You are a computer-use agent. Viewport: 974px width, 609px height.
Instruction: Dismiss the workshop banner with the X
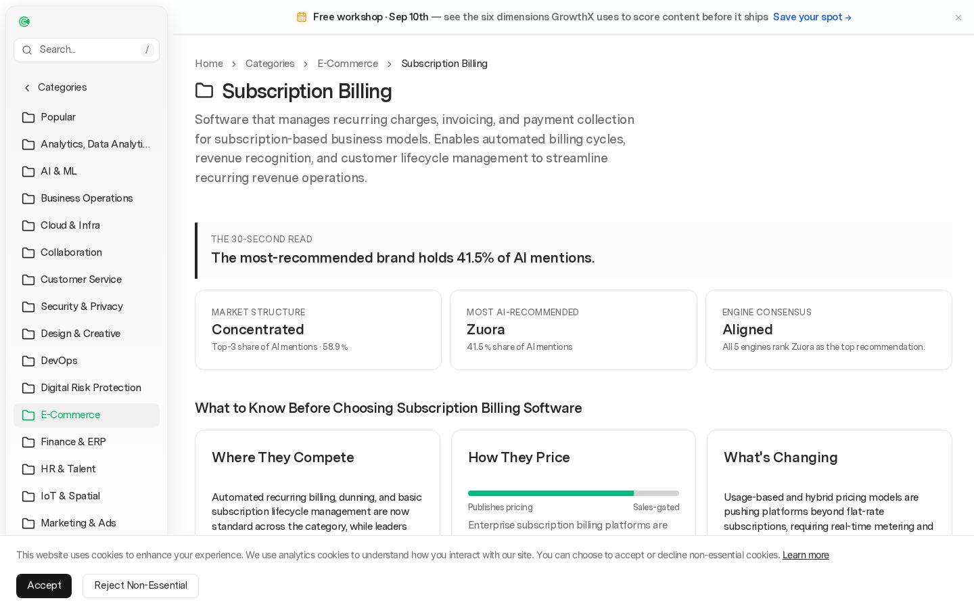point(958,18)
